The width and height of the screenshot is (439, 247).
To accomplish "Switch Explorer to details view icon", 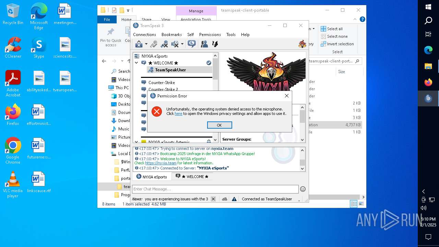I will pos(354,204).
